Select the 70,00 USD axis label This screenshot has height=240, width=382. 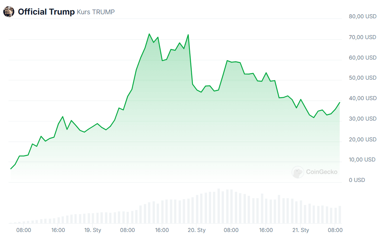362,37
